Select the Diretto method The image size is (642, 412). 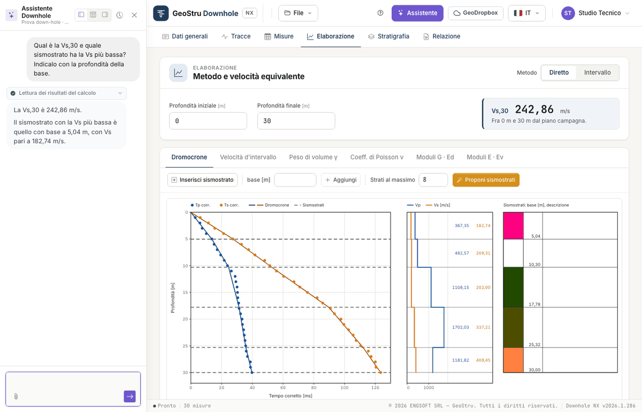559,73
